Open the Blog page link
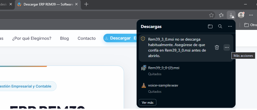 (x=64, y=38)
